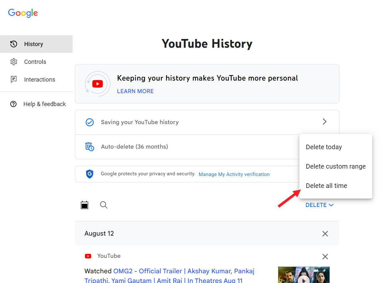Click the 'YouTube' label in activity entry
The image size is (381, 283).
109,256
